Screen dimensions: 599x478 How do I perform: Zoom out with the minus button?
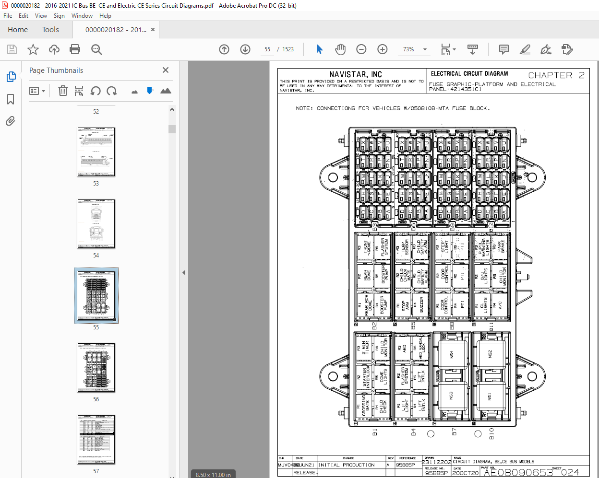pos(361,49)
